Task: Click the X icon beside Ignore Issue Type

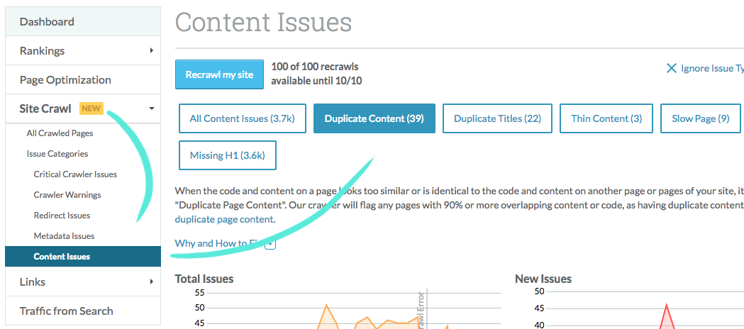Action: coord(671,69)
